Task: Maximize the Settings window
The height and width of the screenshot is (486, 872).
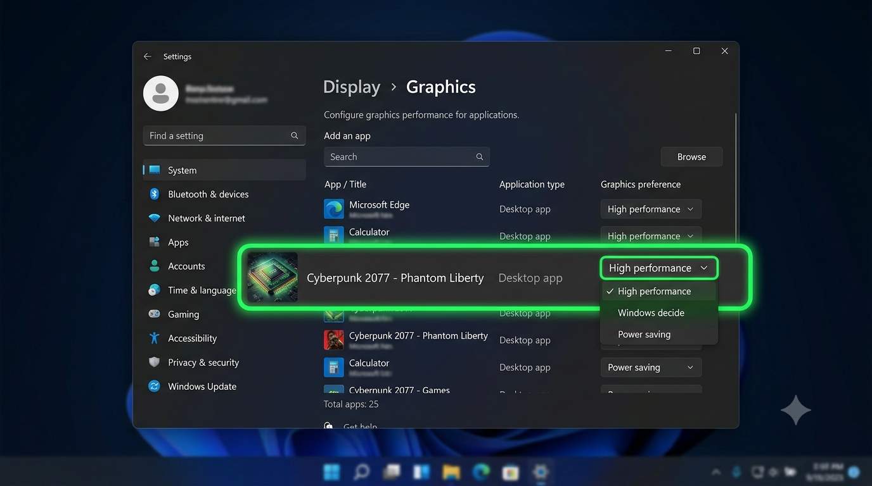Action: click(x=696, y=51)
